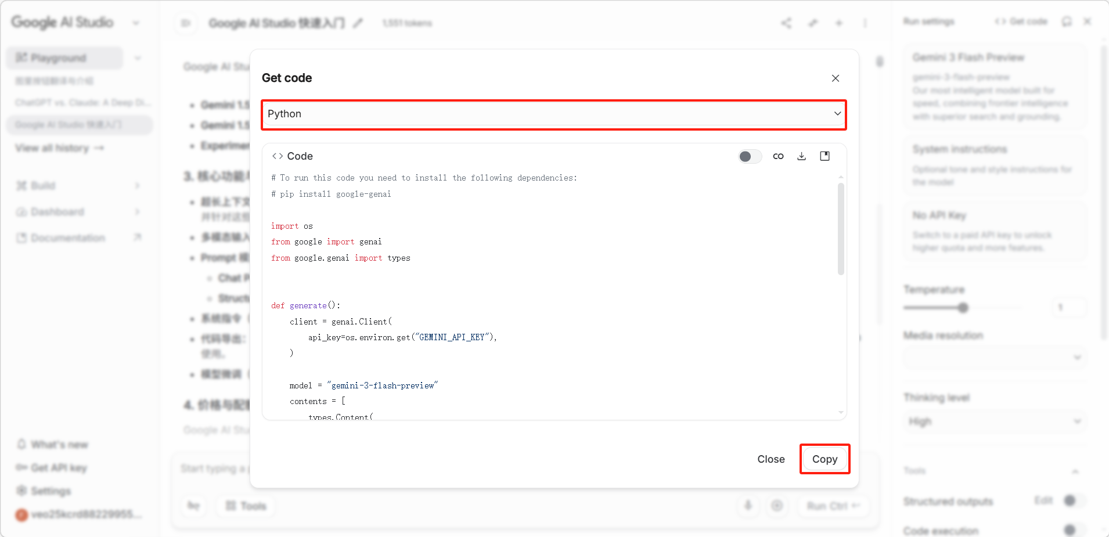The width and height of the screenshot is (1109, 537).
Task: Click the square flag icon beside download
Action: (x=824, y=156)
